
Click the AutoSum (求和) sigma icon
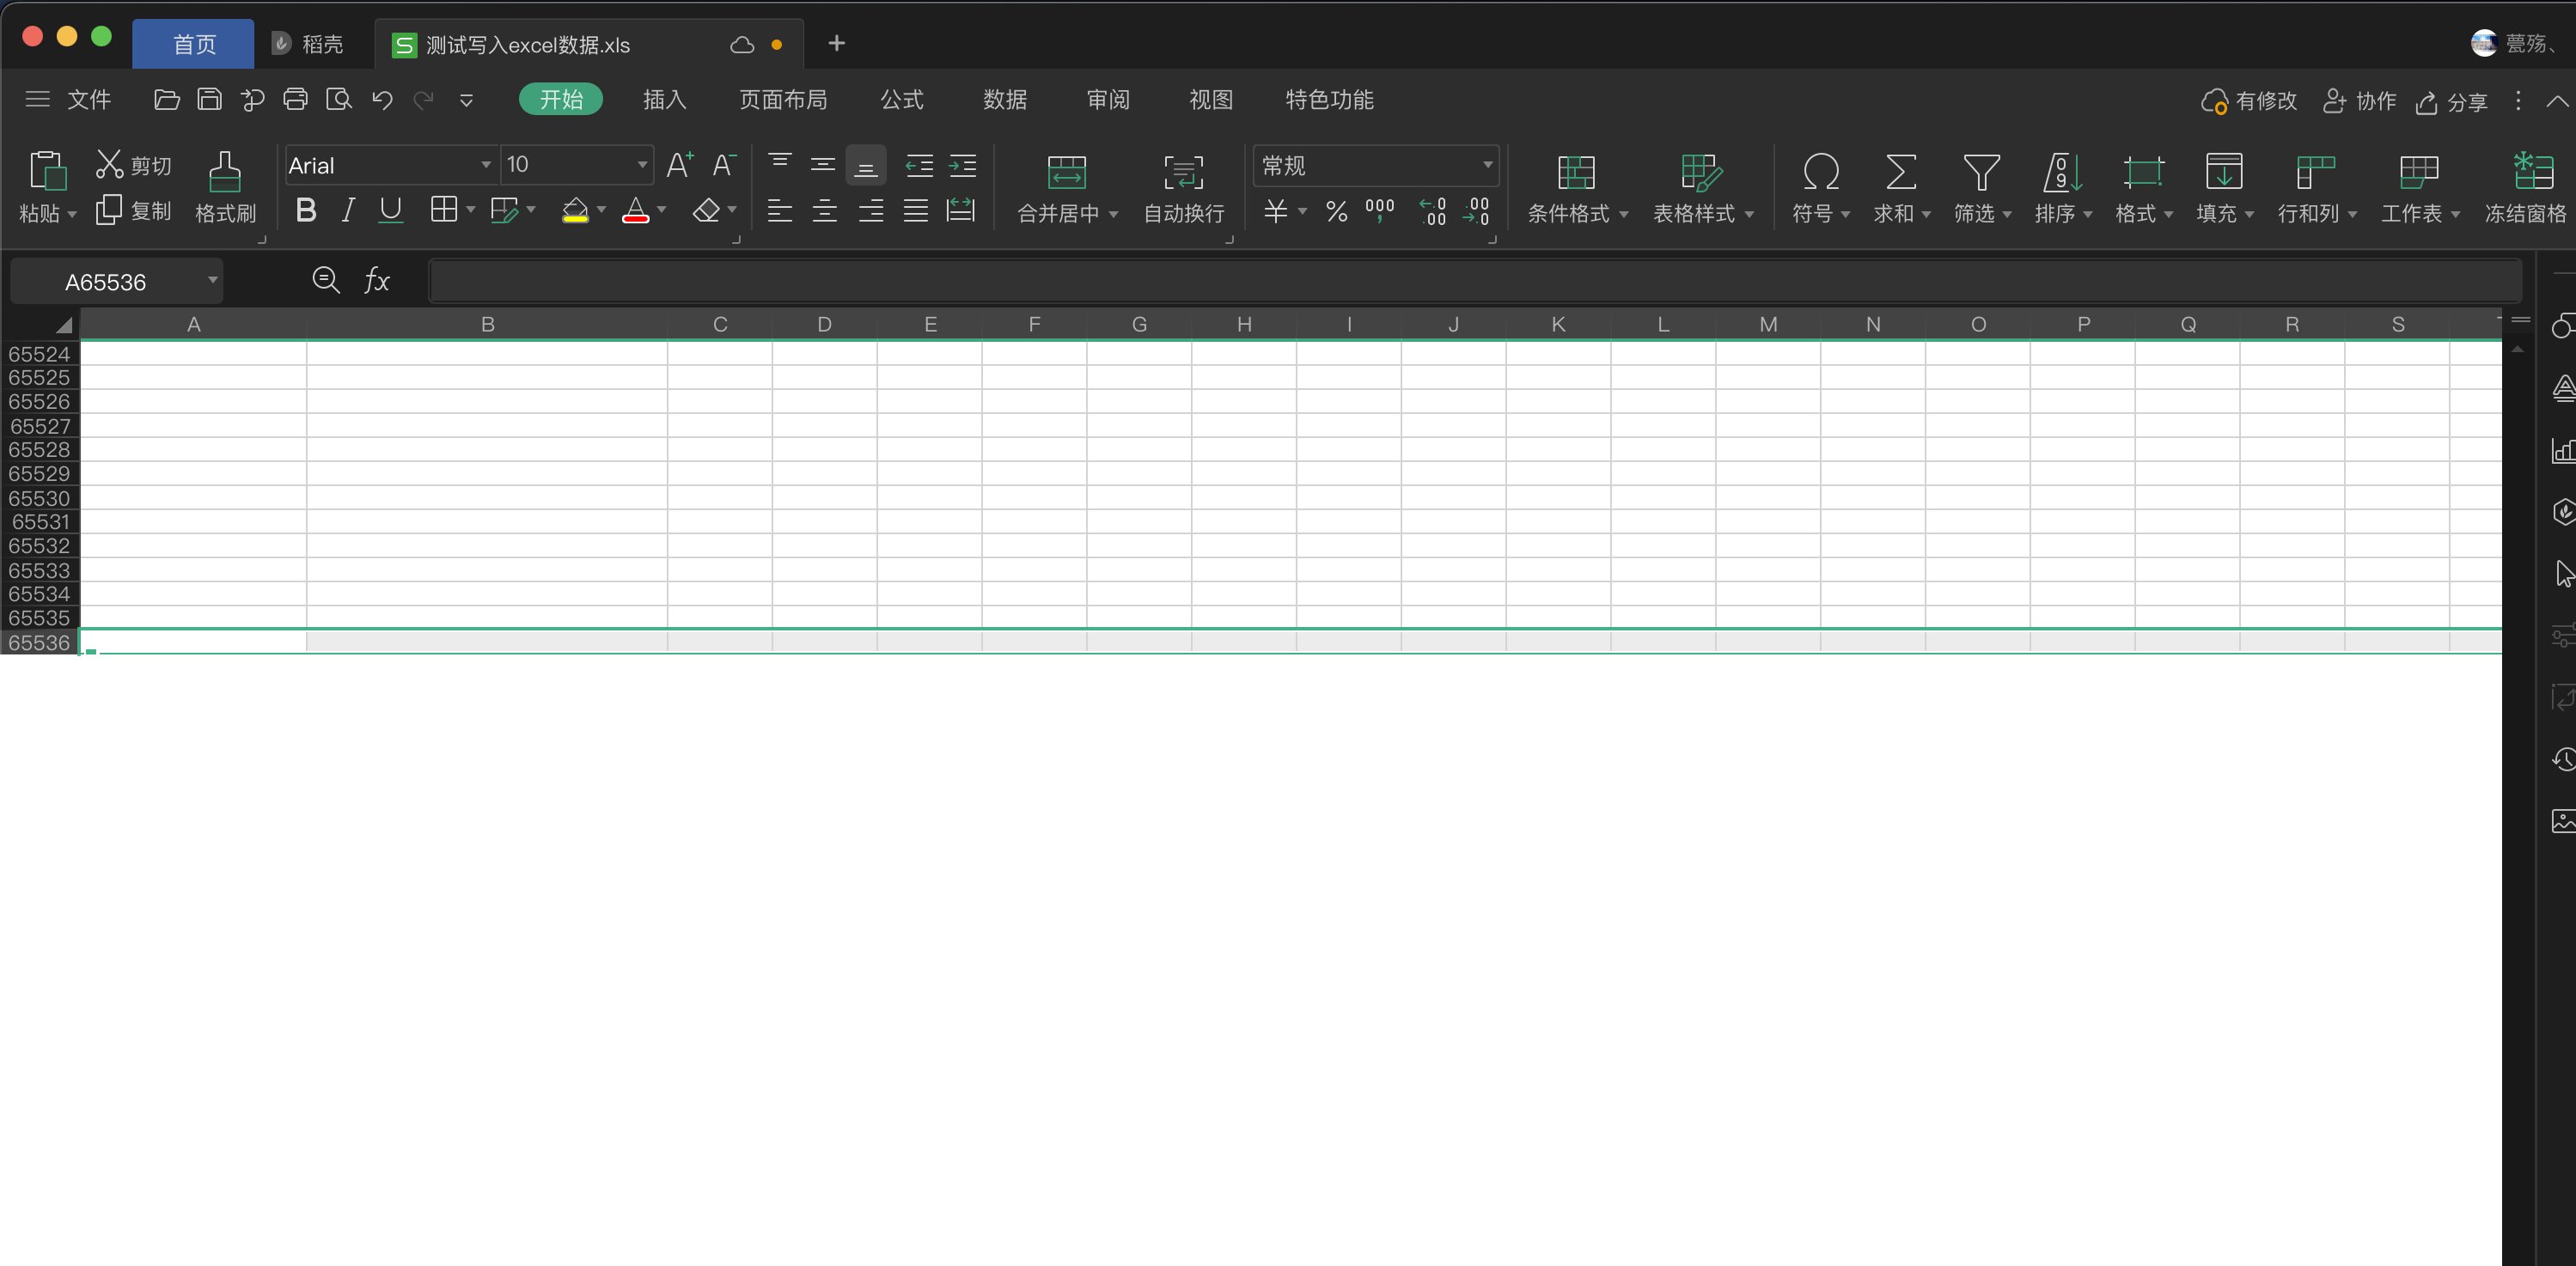pos(1900,172)
